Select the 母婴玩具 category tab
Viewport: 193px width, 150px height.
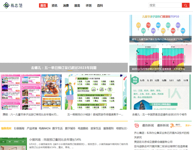[x=121, y=128]
